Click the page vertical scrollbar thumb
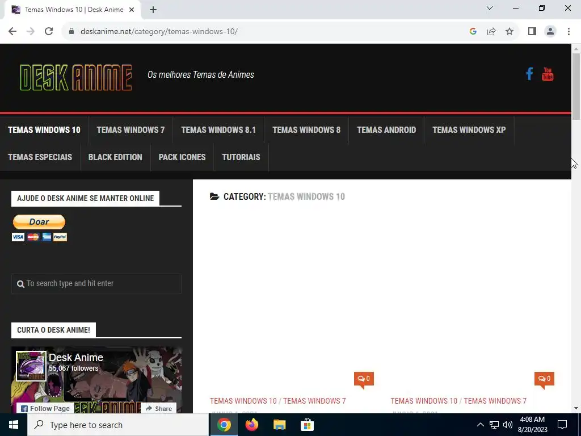Screen dimensions: 581x436 [576, 87]
